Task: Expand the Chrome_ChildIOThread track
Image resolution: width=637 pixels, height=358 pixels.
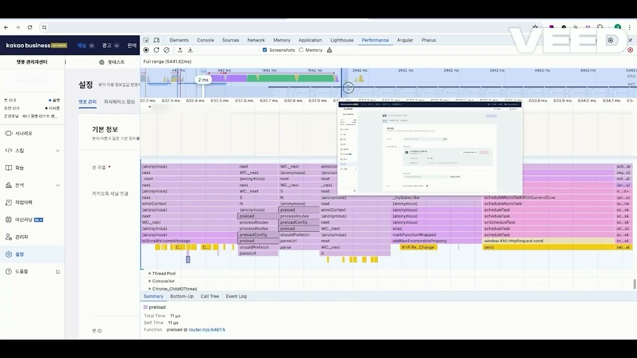Action: tap(150, 289)
